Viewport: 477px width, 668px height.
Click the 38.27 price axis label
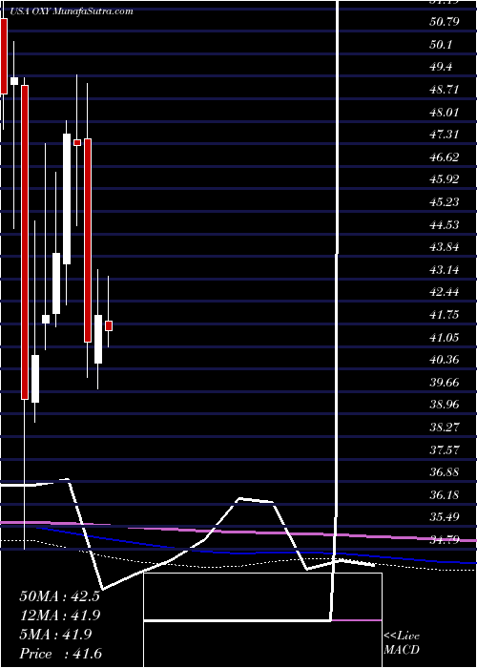(x=445, y=428)
